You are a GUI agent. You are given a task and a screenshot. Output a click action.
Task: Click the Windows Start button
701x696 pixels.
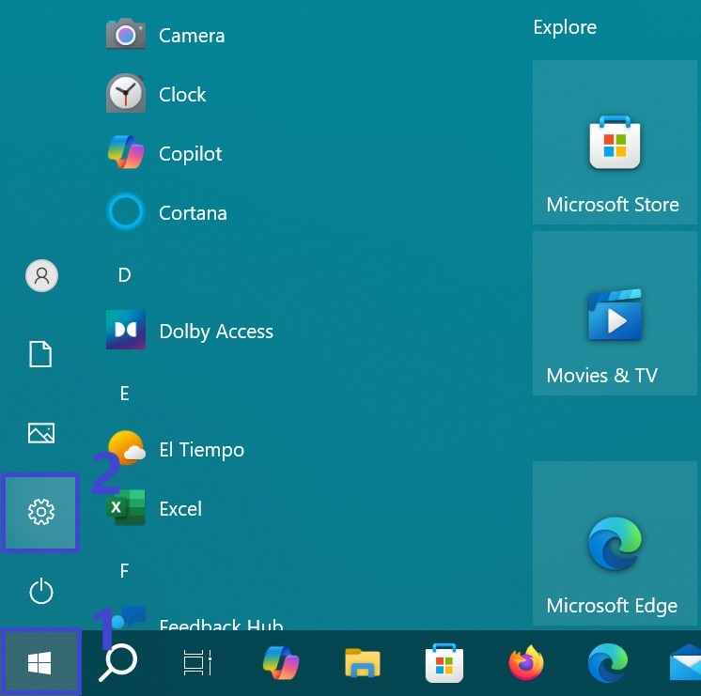(39, 664)
